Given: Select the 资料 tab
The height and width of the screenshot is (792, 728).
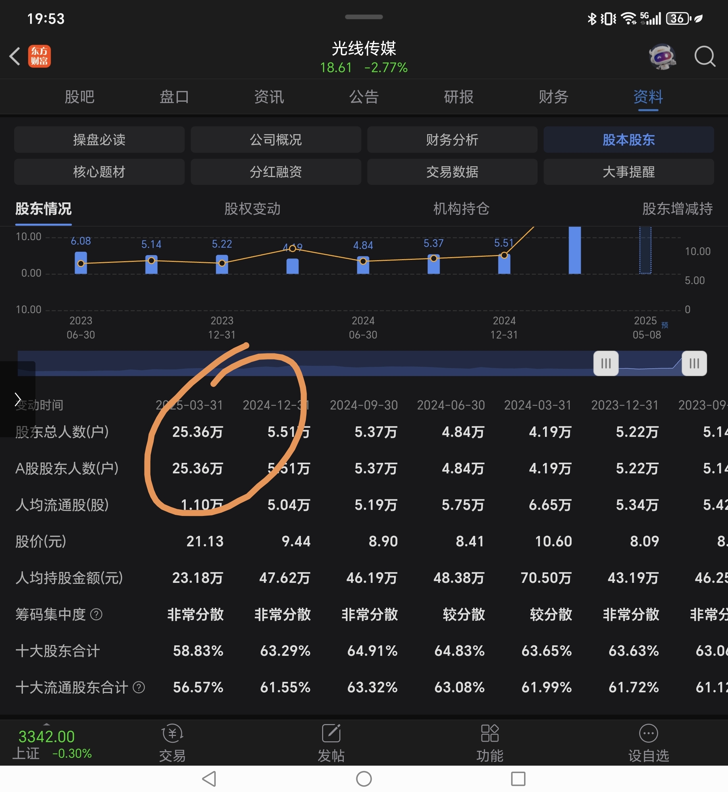Looking at the screenshot, I should coord(648,97).
